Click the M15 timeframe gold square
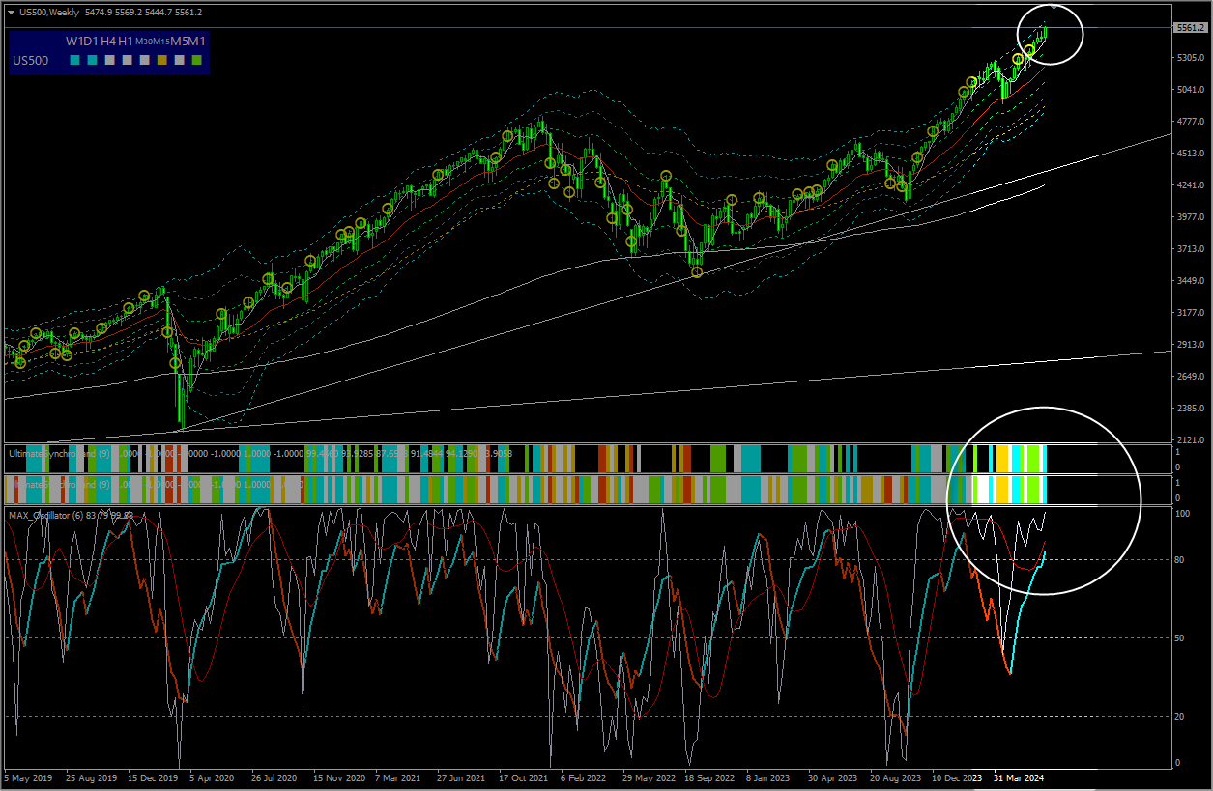 point(161,60)
